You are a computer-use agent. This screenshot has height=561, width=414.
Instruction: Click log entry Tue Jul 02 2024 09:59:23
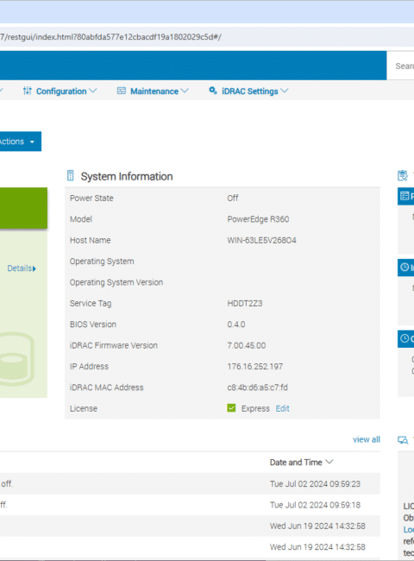315,483
